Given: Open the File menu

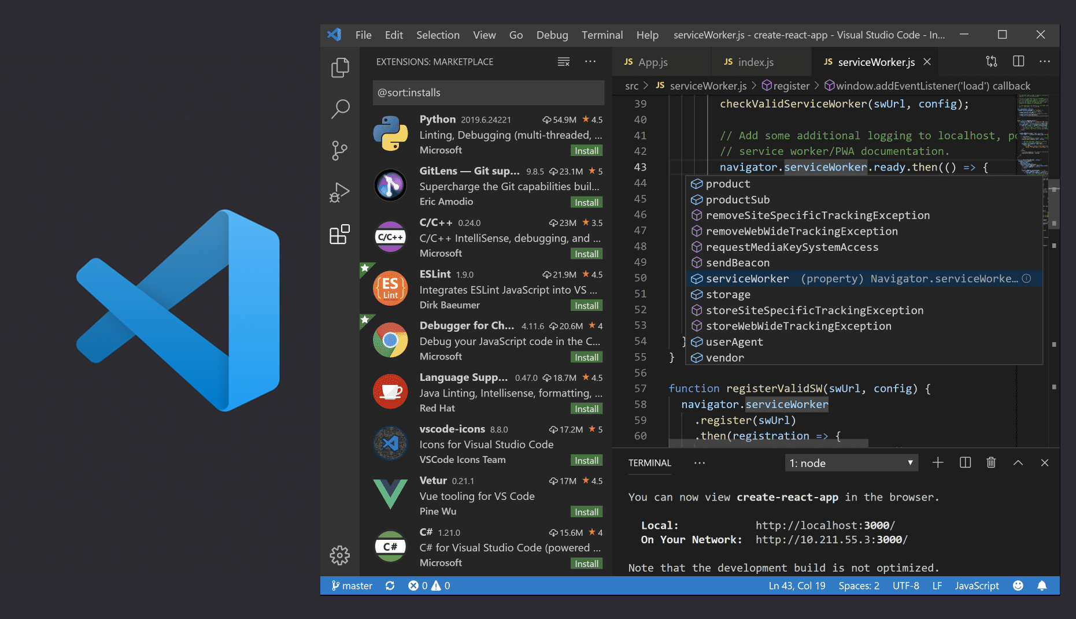Looking at the screenshot, I should click(x=364, y=35).
